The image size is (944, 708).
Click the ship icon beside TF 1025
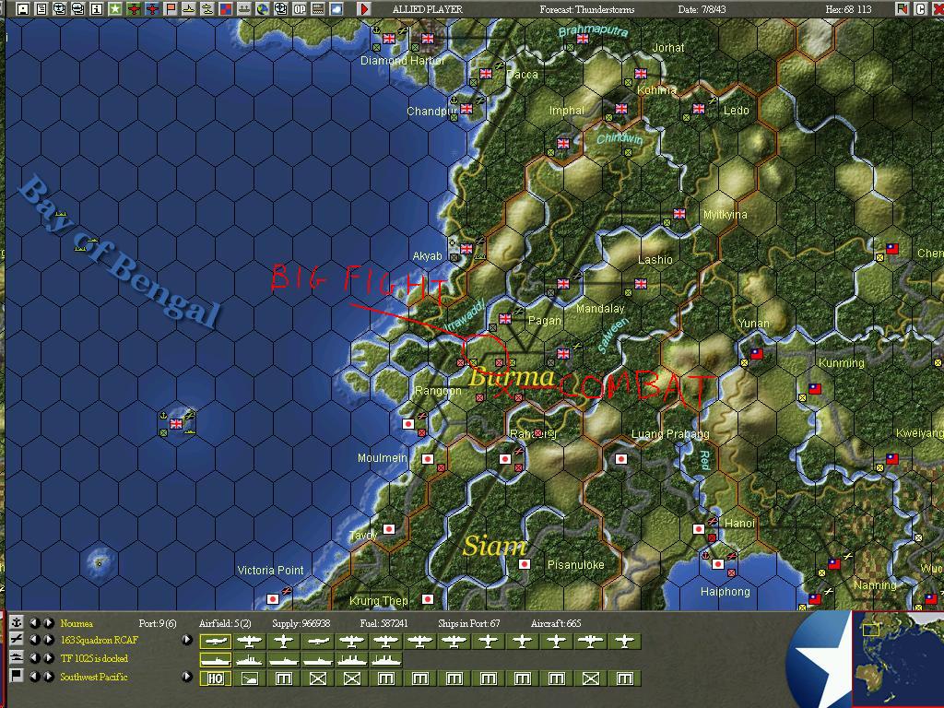[x=17, y=657]
